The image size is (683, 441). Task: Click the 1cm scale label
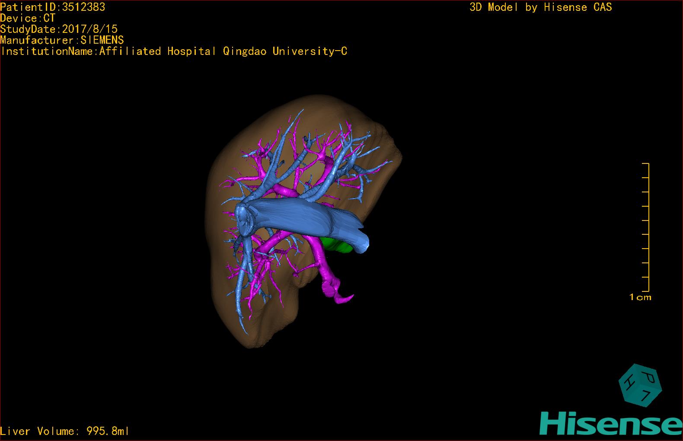pyautogui.click(x=640, y=297)
